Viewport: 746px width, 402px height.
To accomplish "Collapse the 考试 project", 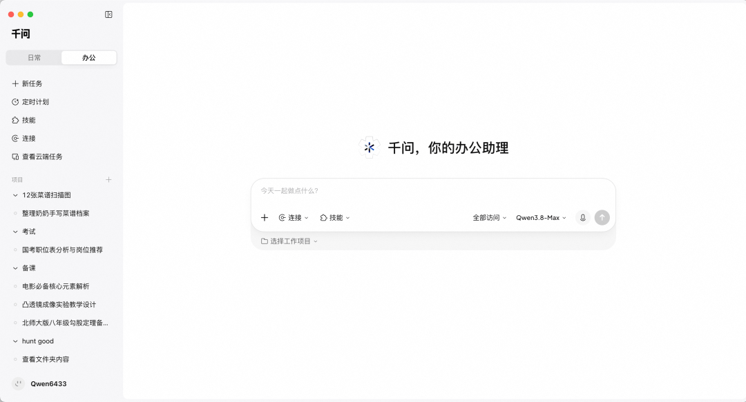I will 15,232.
